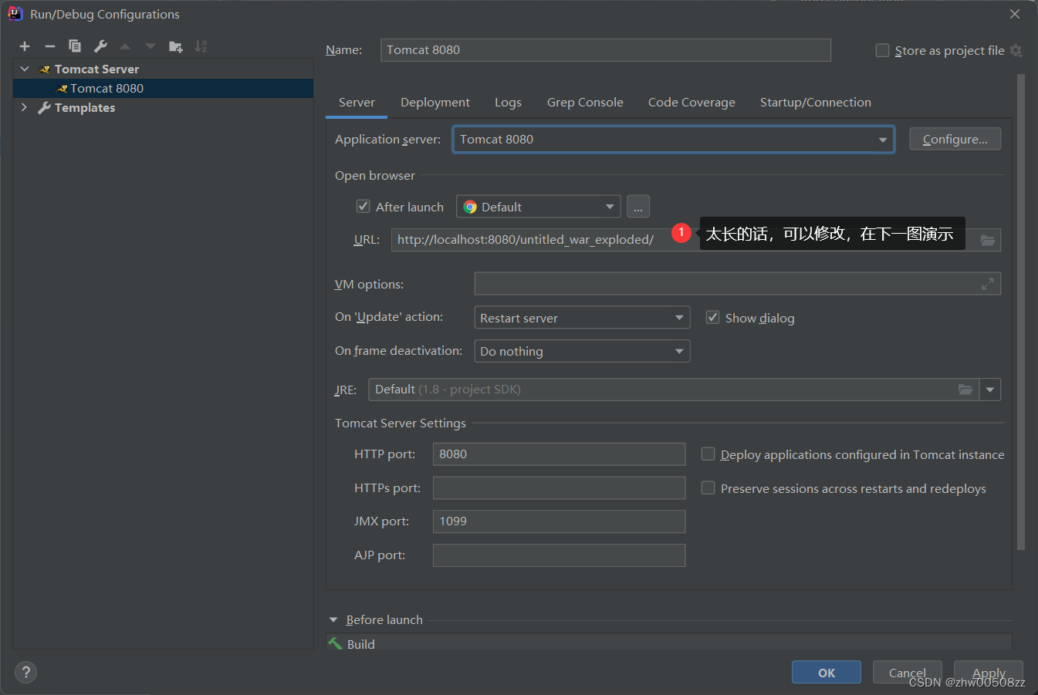Select the Tomcat 8080 configuration in the tree
The image size is (1038, 695).
click(163, 89)
